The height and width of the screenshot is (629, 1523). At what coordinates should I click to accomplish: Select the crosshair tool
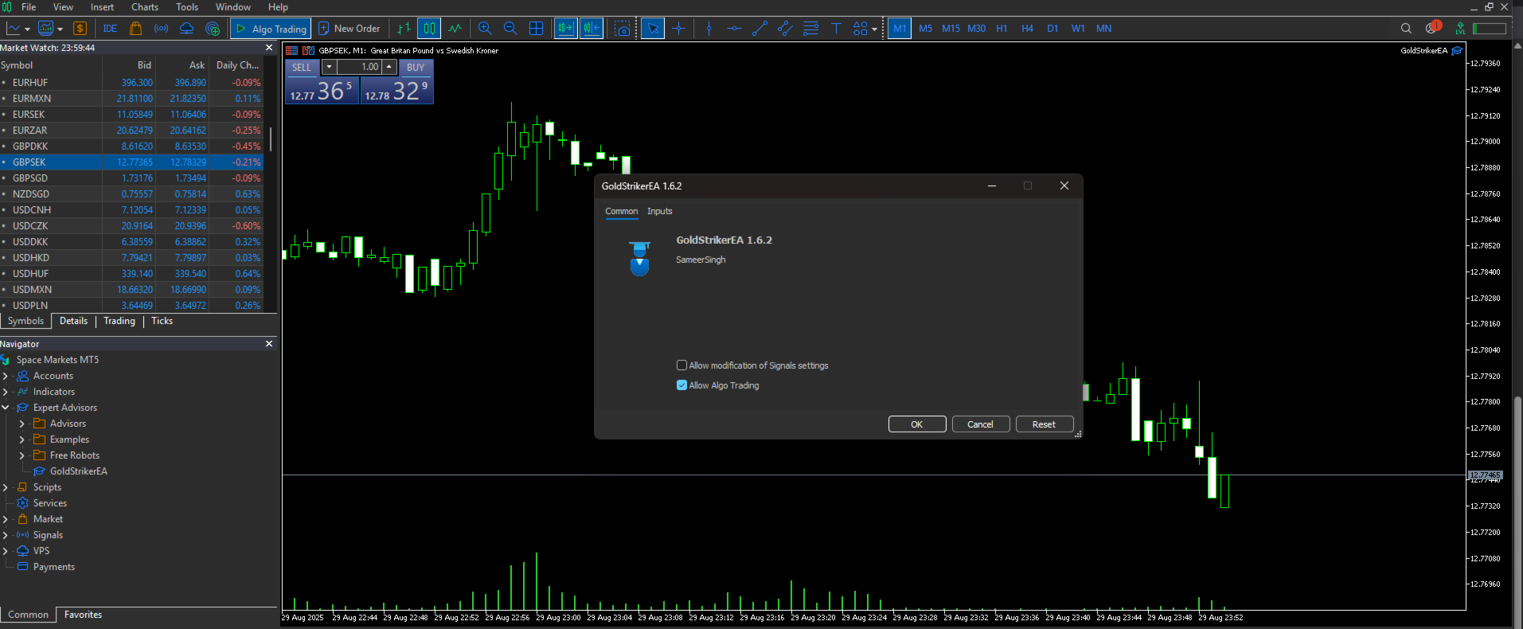tap(678, 29)
